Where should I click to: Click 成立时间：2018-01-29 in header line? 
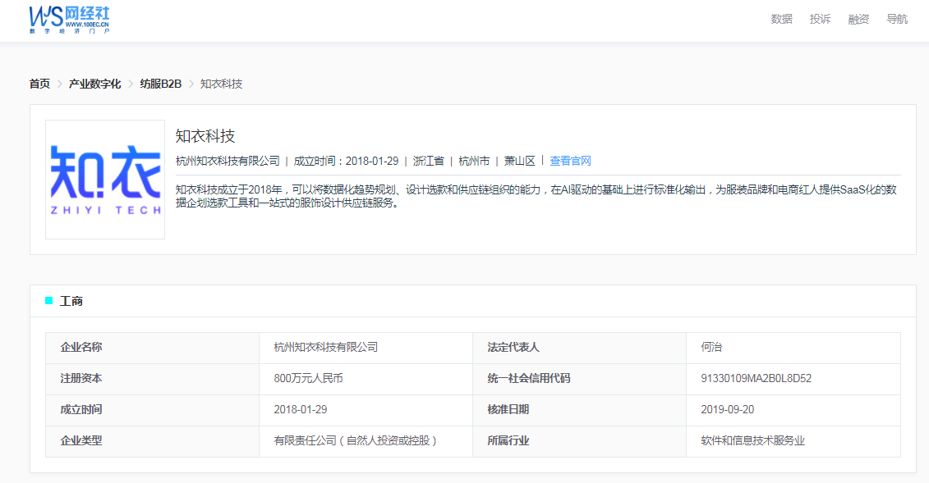click(x=346, y=161)
